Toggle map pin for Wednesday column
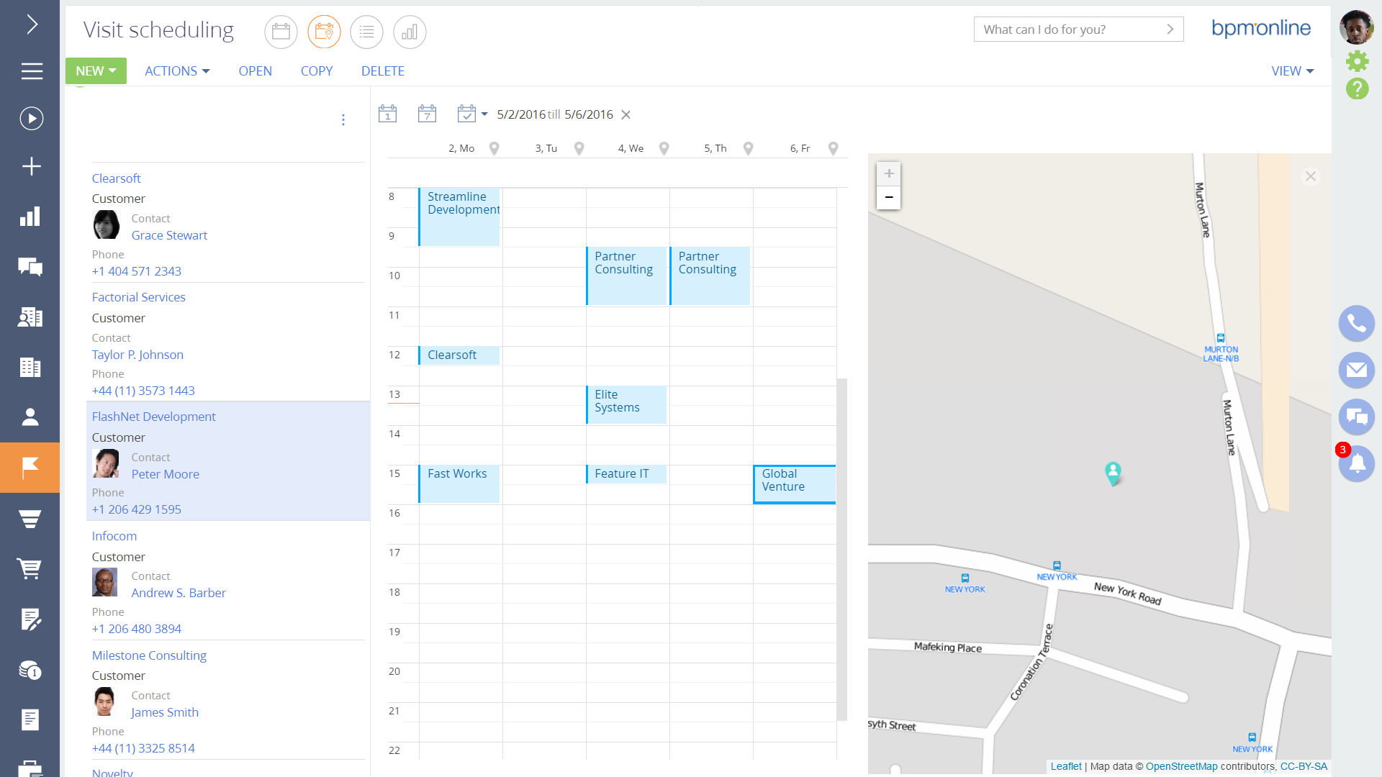The width and height of the screenshot is (1382, 777). click(664, 148)
